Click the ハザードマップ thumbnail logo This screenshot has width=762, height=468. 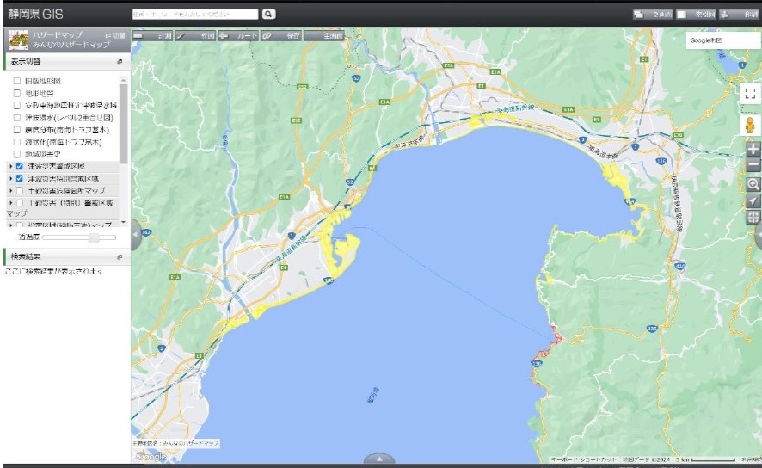tap(18, 40)
